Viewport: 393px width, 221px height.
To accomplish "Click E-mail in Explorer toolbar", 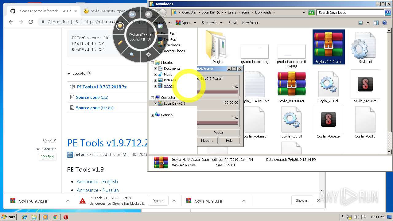I will [x=233, y=23].
